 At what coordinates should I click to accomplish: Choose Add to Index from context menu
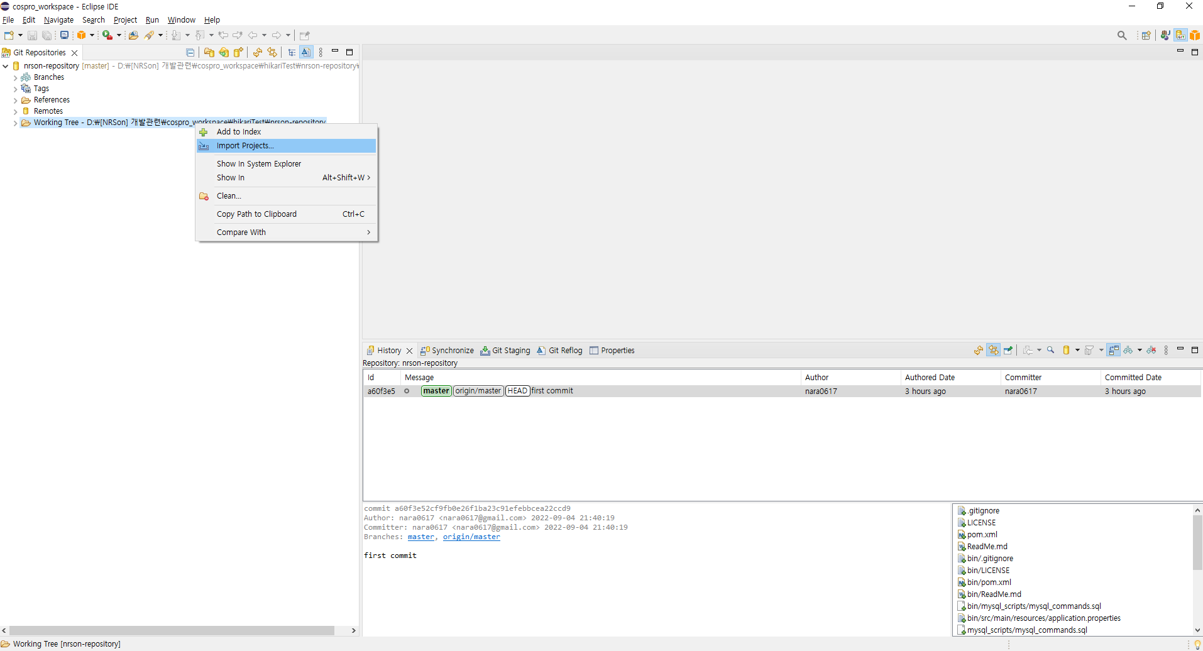pyautogui.click(x=287, y=132)
